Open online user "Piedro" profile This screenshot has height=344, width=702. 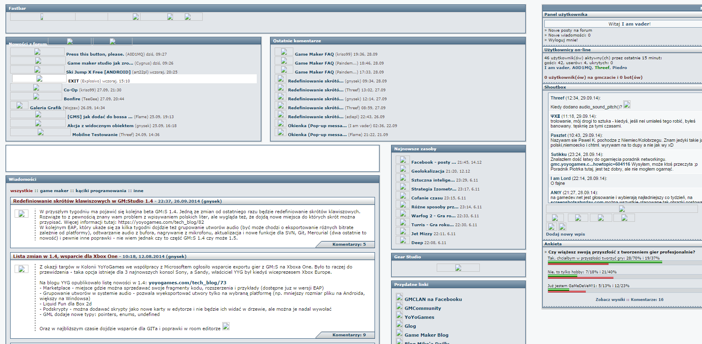pos(620,68)
